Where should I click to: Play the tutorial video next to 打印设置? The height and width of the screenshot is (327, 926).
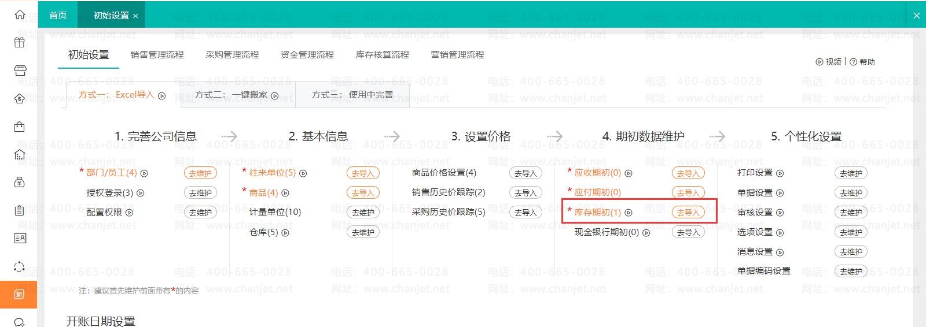click(x=780, y=173)
